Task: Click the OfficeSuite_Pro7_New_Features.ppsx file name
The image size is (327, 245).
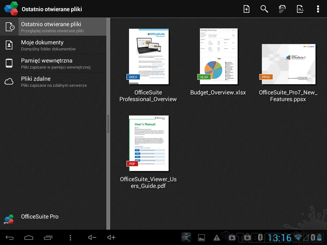Action: click(x=288, y=96)
